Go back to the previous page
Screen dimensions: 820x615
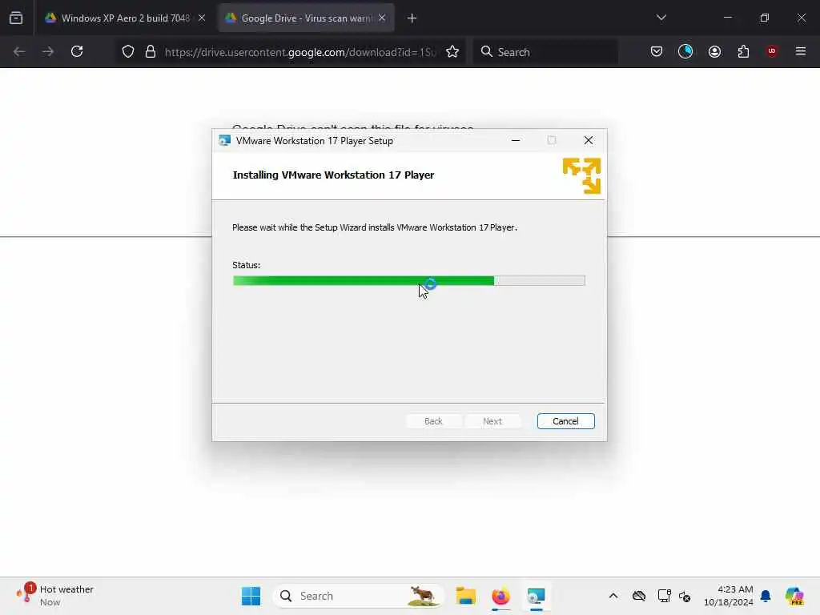19,52
